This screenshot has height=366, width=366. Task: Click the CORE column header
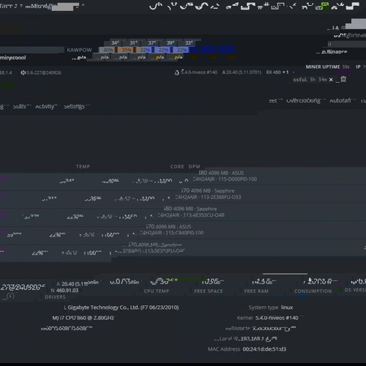click(x=177, y=166)
